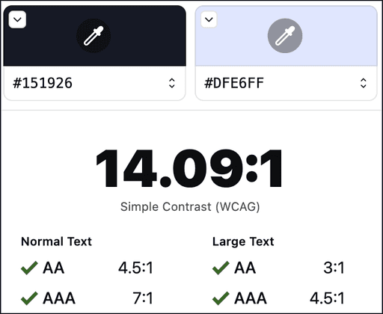
Task: Open the dark swatch chevron menu
Action: coord(17,19)
